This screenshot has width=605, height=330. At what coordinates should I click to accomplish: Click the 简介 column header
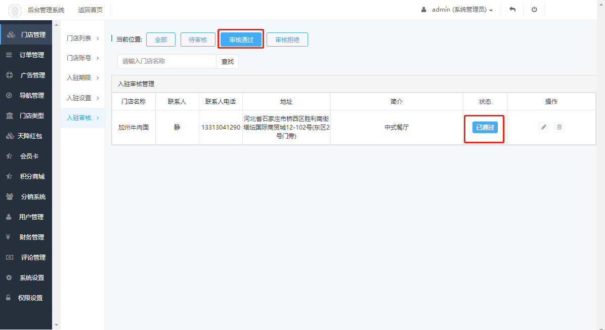point(397,102)
